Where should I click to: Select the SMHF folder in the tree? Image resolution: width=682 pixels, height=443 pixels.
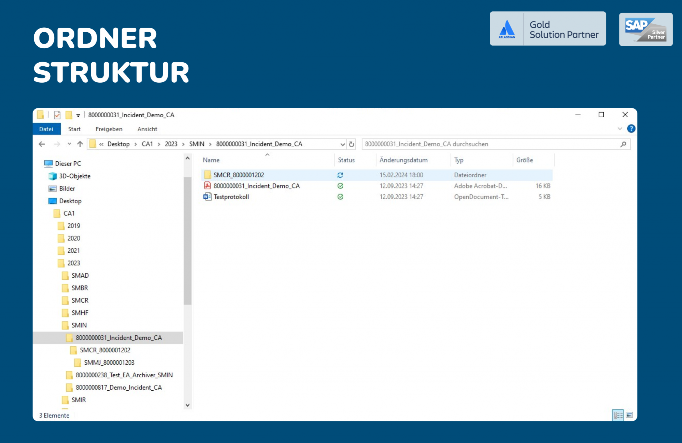[x=80, y=313]
